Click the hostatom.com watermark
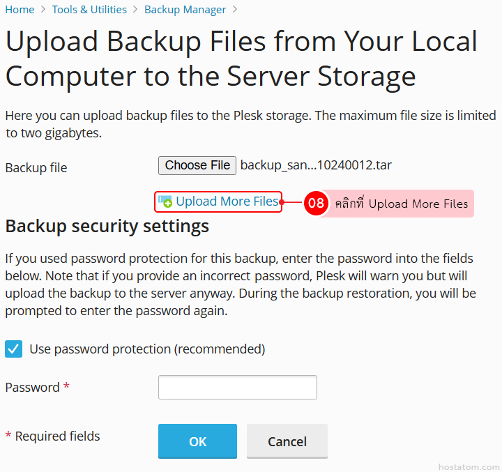 469,467
